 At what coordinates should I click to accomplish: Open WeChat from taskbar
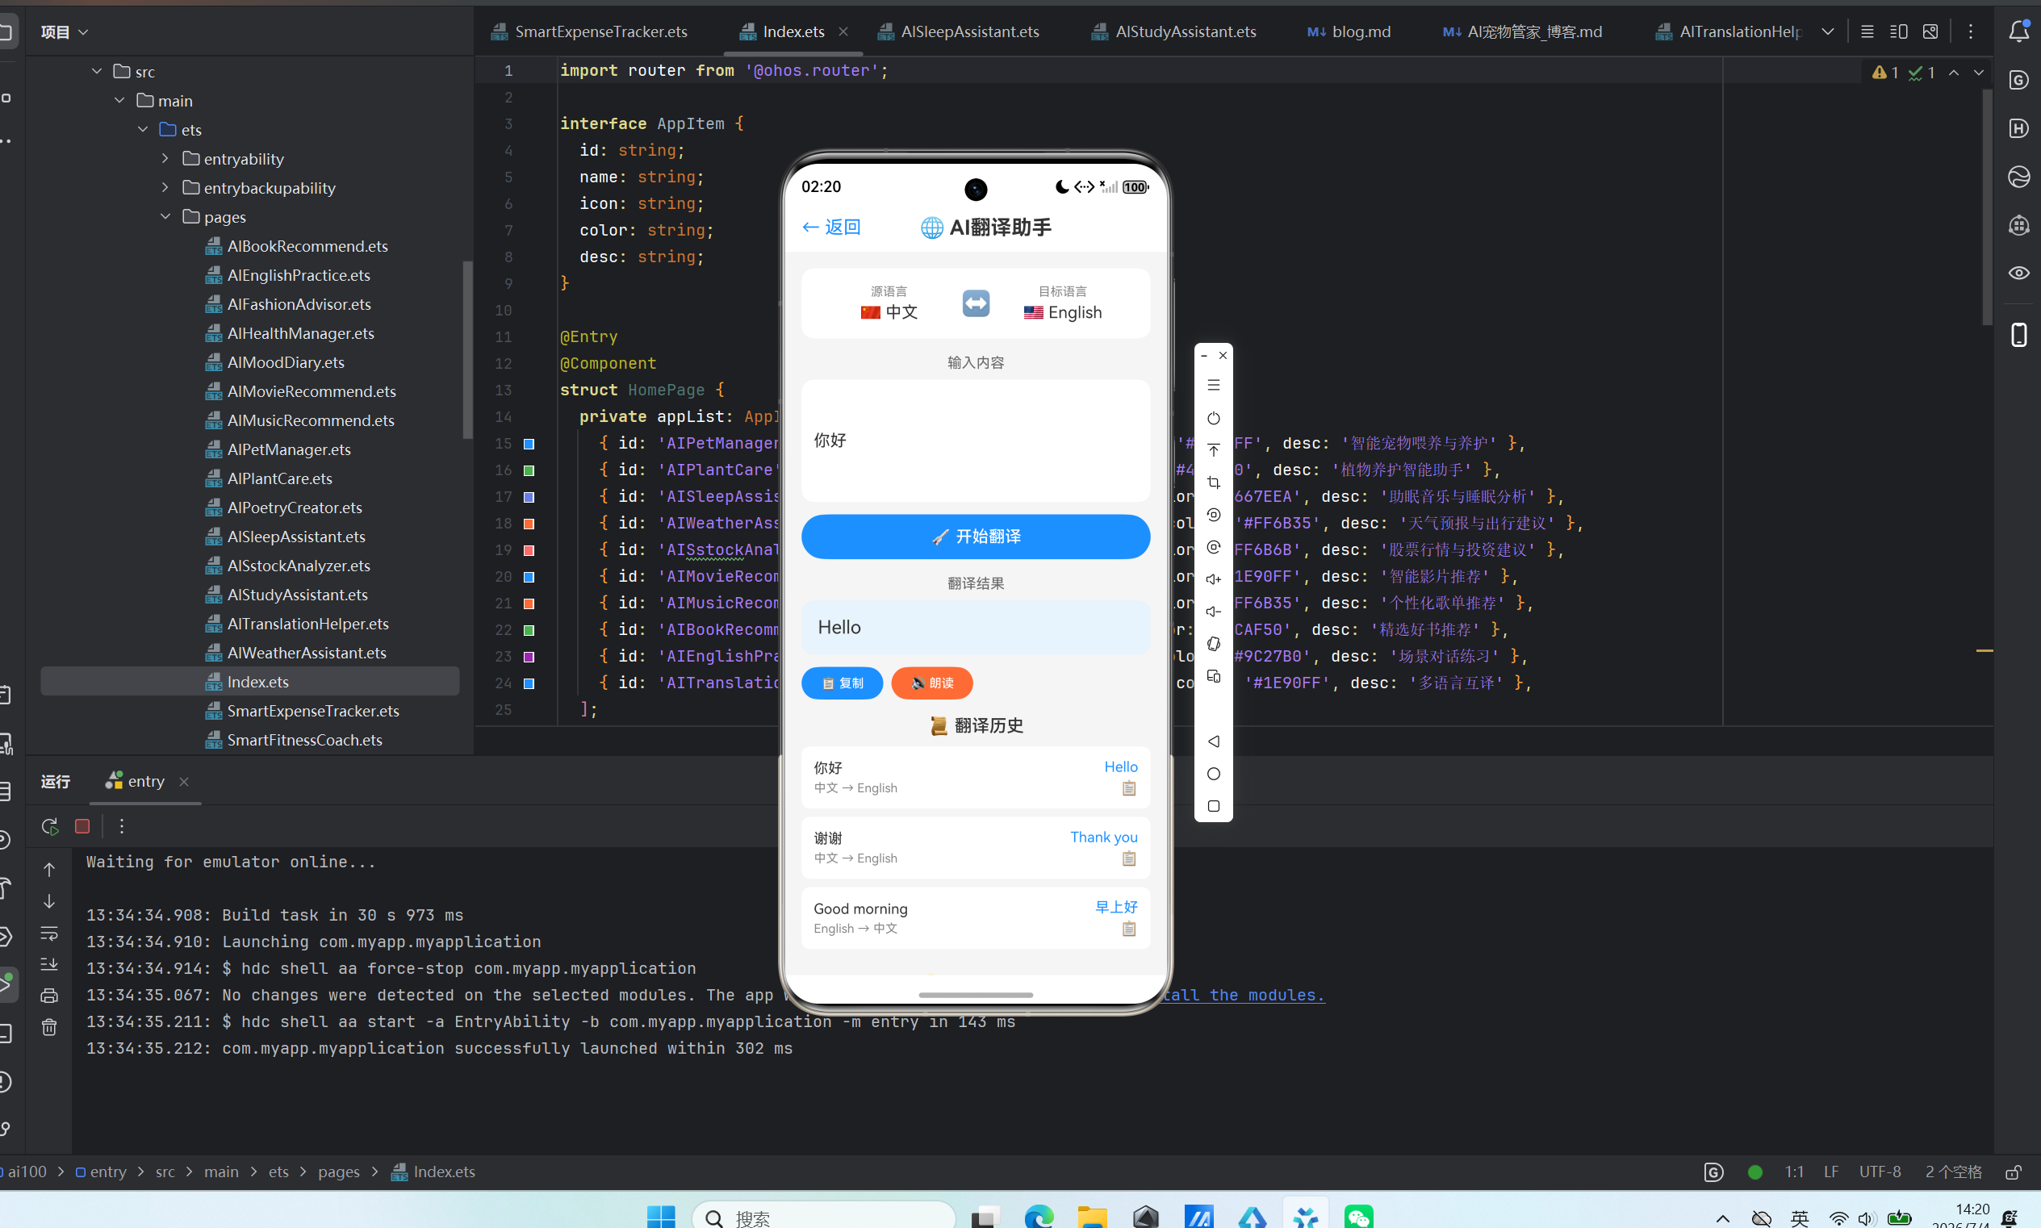(x=1358, y=1217)
